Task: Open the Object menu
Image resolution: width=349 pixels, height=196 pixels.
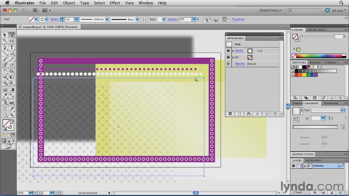Action: tap(69, 3)
